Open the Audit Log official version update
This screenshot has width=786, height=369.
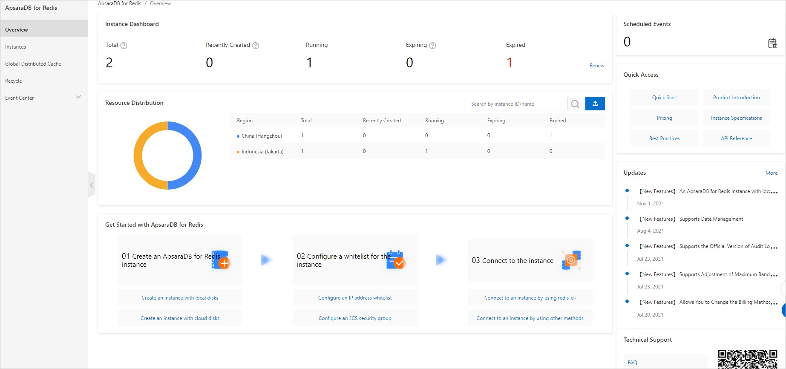coord(708,246)
